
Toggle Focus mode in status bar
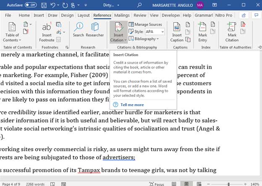[x=156, y=183]
